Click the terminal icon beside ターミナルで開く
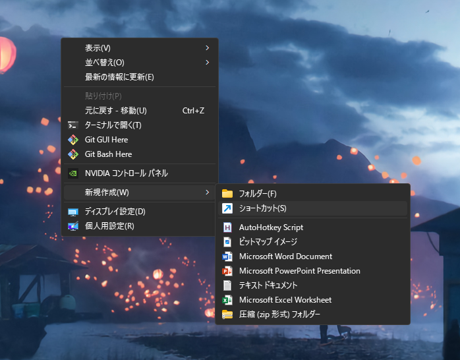Screen dimensions: 460x360 tap(73, 125)
